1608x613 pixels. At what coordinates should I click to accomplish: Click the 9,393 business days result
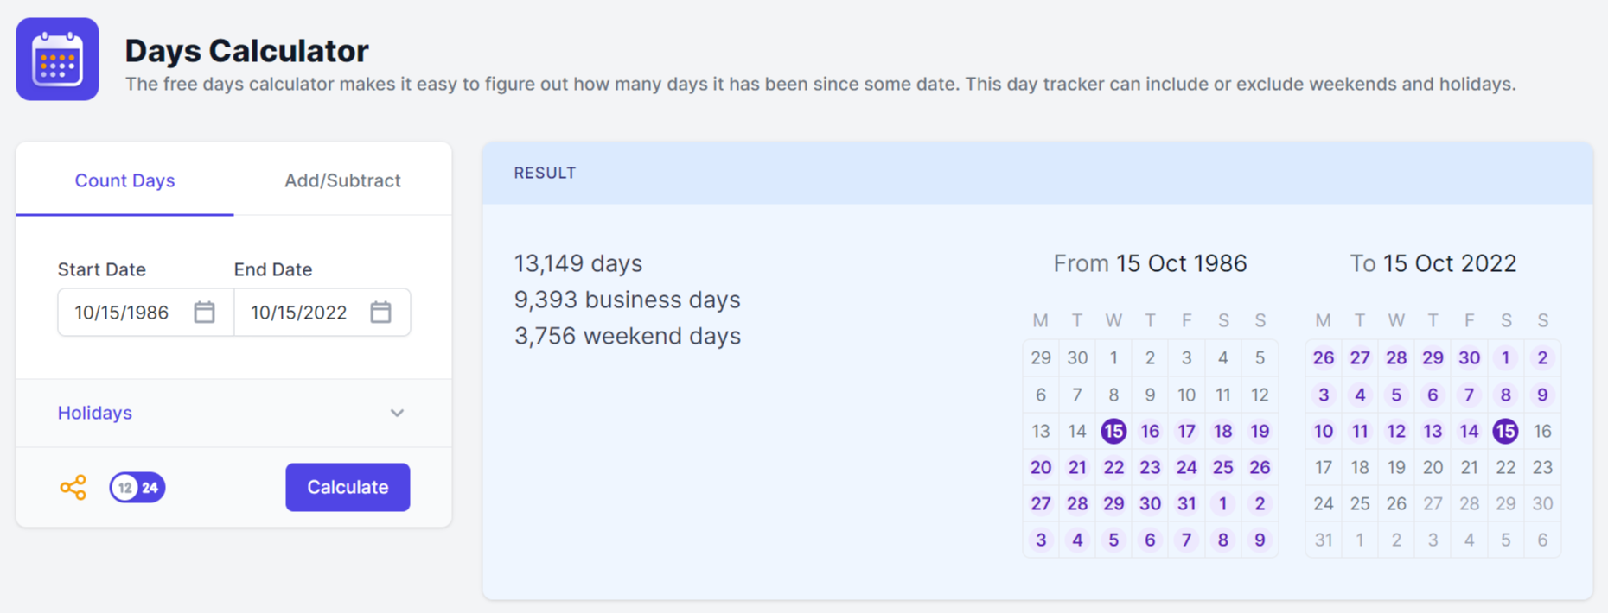pos(627,300)
